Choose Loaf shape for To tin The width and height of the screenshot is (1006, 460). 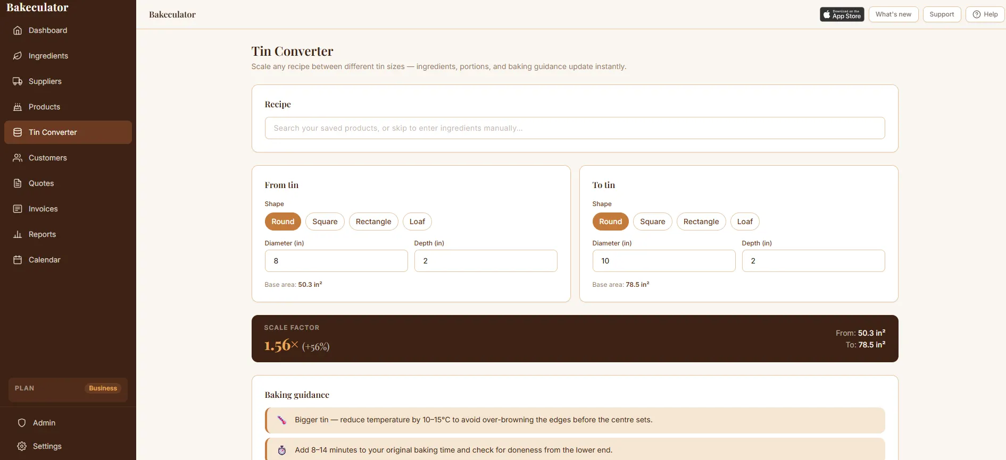coord(745,222)
